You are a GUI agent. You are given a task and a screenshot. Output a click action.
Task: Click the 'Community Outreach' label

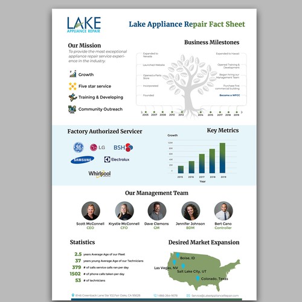coord(100,109)
